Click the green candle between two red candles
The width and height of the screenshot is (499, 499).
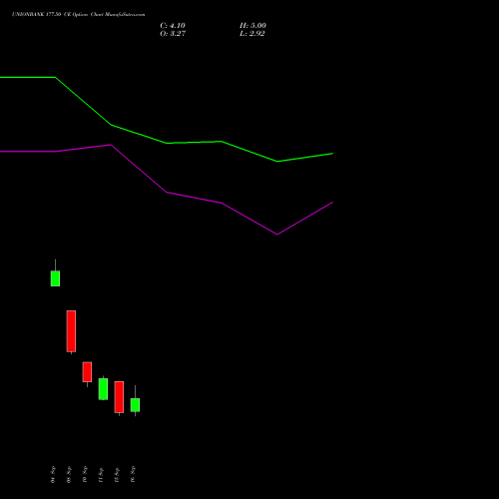pos(103,389)
